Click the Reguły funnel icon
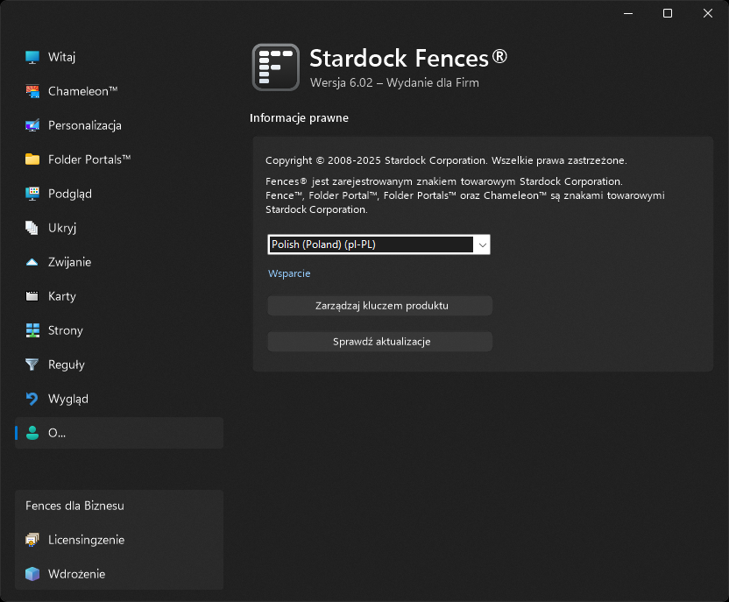Image resolution: width=729 pixels, height=602 pixels. pyautogui.click(x=32, y=365)
